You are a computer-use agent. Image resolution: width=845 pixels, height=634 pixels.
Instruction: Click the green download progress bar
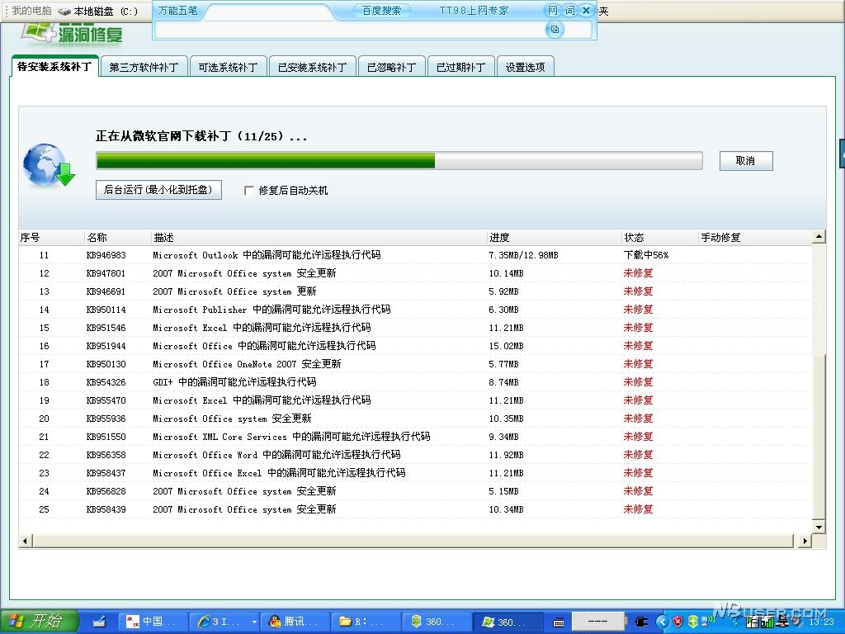[399, 161]
